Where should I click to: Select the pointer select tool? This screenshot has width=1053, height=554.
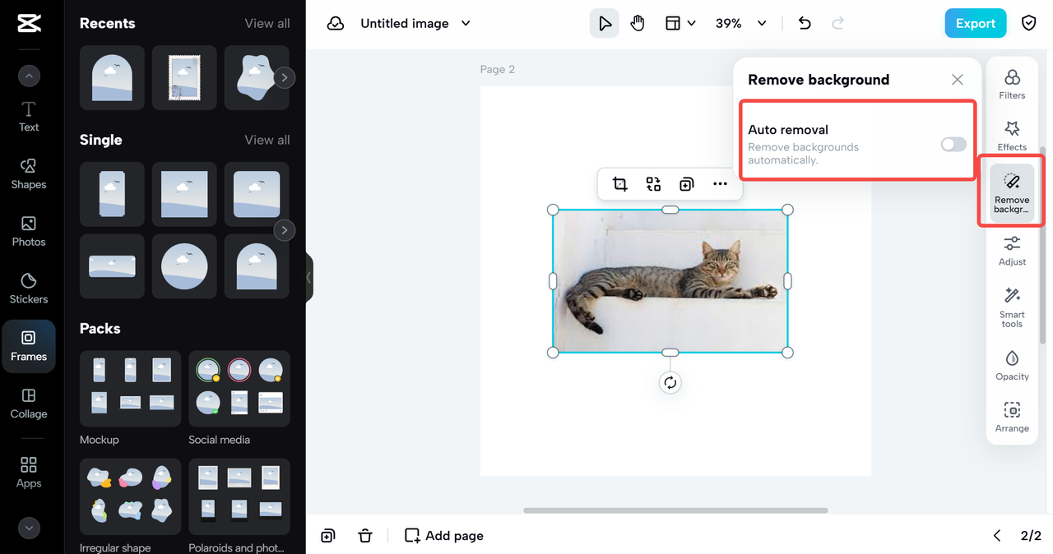pyautogui.click(x=605, y=24)
